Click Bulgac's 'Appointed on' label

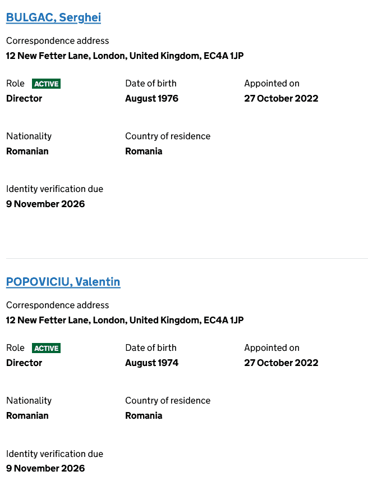click(x=272, y=83)
